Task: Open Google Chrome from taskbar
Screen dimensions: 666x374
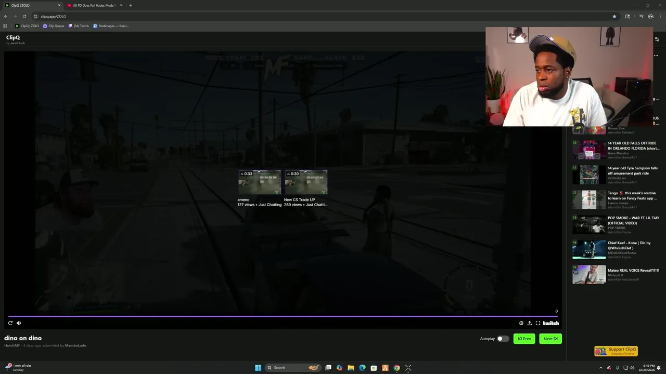Action: [396, 368]
